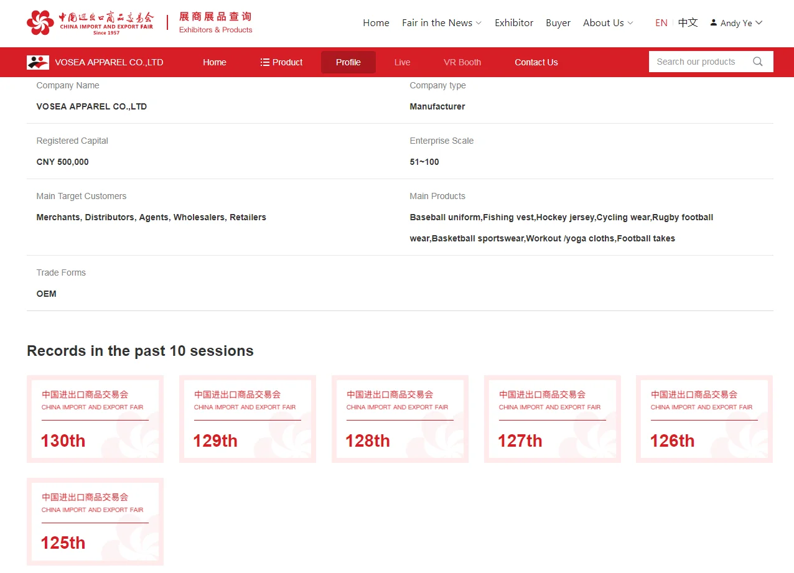Go to the store Home tab
This screenshot has width=794, height=573.
tap(214, 62)
